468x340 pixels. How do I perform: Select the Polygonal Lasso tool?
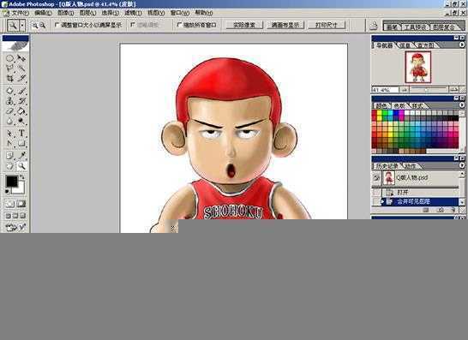[x=9, y=69]
